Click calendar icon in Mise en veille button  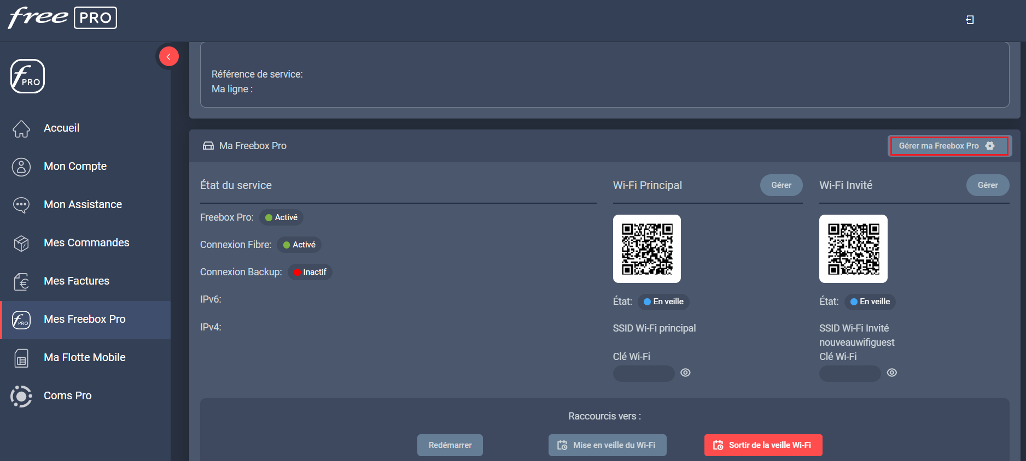pos(562,445)
